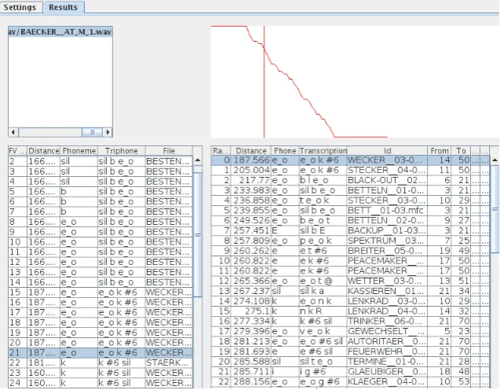Select the KLAEGER result row
504x390 pixels.
tap(351, 381)
